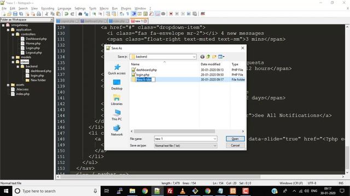Image resolution: width=350 pixels, height=196 pixels.
Task: Open the View Menu icon in Save As
Action: [221, 57]
